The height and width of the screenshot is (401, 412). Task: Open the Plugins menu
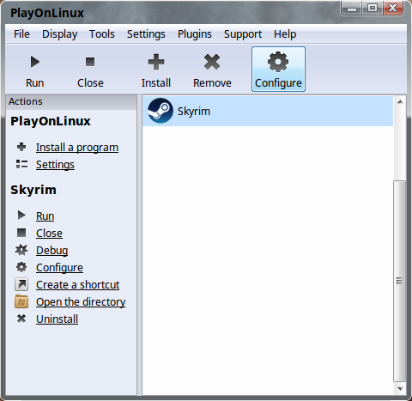195,34
